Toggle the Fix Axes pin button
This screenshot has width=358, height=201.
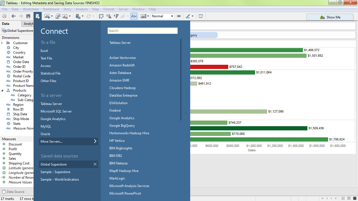[179, 16]
